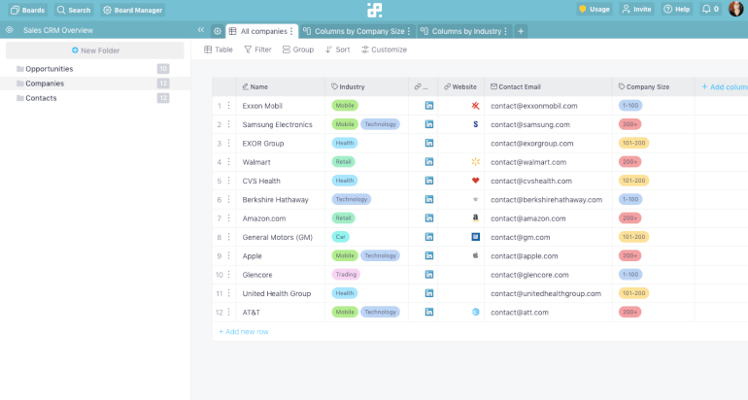The image size is (748, 400).
Task: Open AT&T website globe icon
Action: (476, 313)
